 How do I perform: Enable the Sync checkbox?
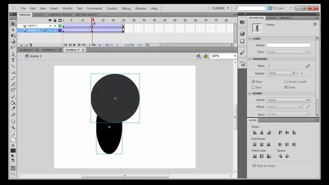(x=253, y=87)
